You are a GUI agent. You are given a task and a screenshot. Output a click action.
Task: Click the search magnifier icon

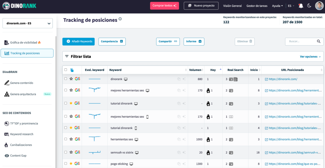319,41
